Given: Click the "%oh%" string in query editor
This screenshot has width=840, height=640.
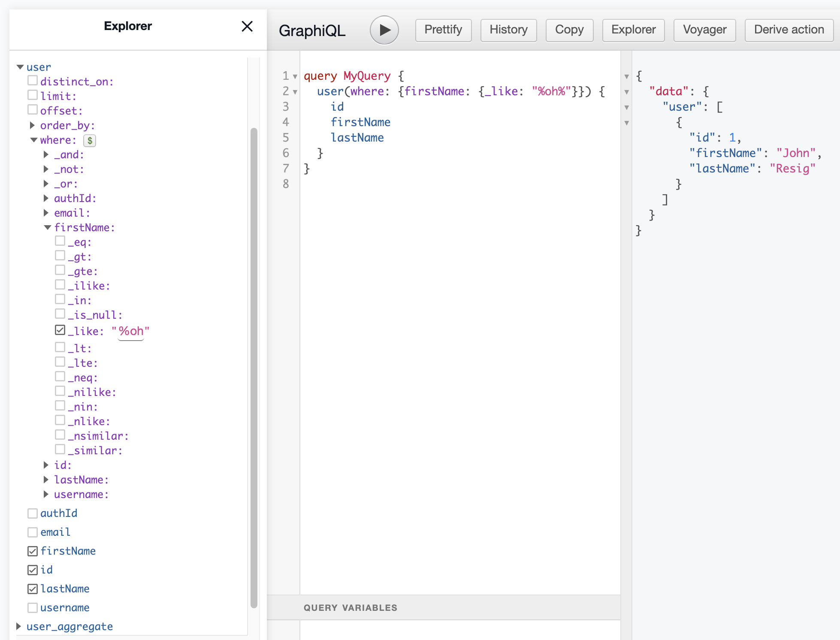Looking at the screenshot, I should click(551, 91).
